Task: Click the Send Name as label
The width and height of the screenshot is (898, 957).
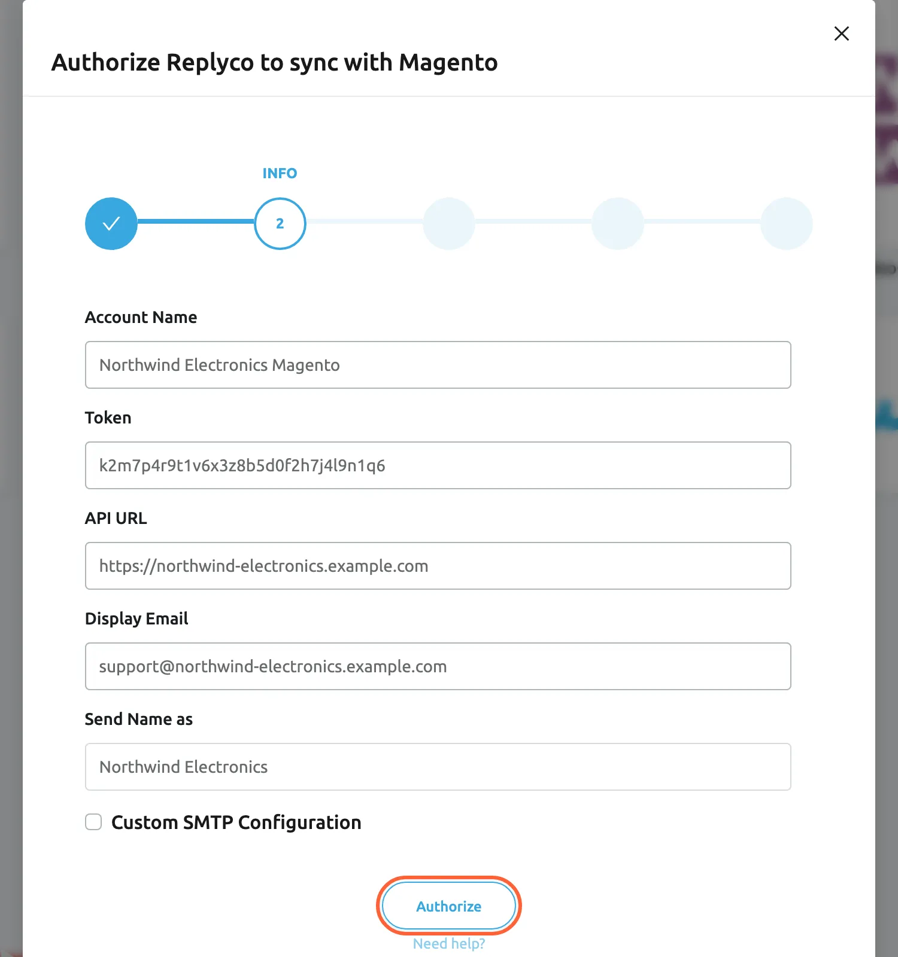Action: tap(139, 719)
